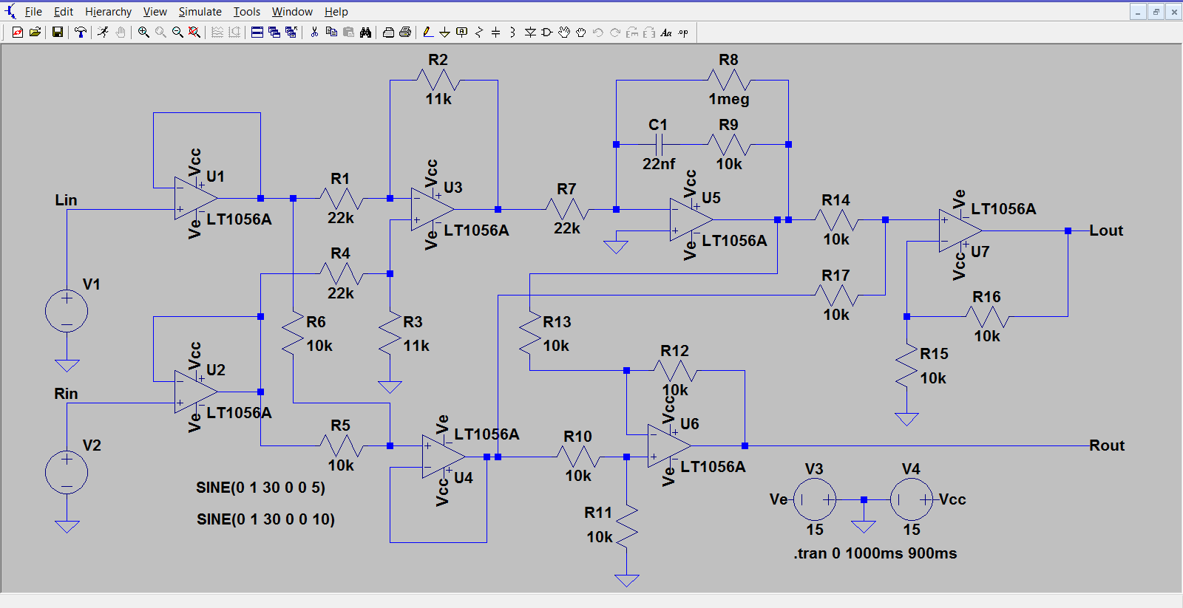Click the U6 op-amp label
This screenshot has height=608, width=1183.
pos(689,424)
